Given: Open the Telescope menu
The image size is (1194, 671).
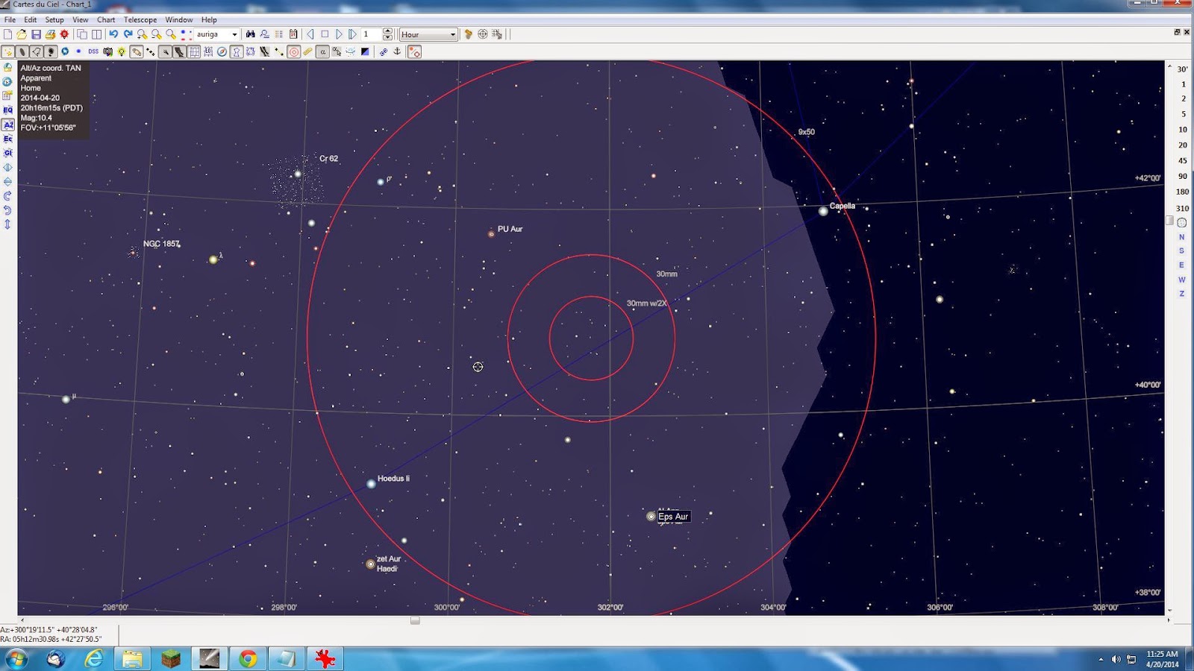Looking at the screenshot, I should click(140, 19).
